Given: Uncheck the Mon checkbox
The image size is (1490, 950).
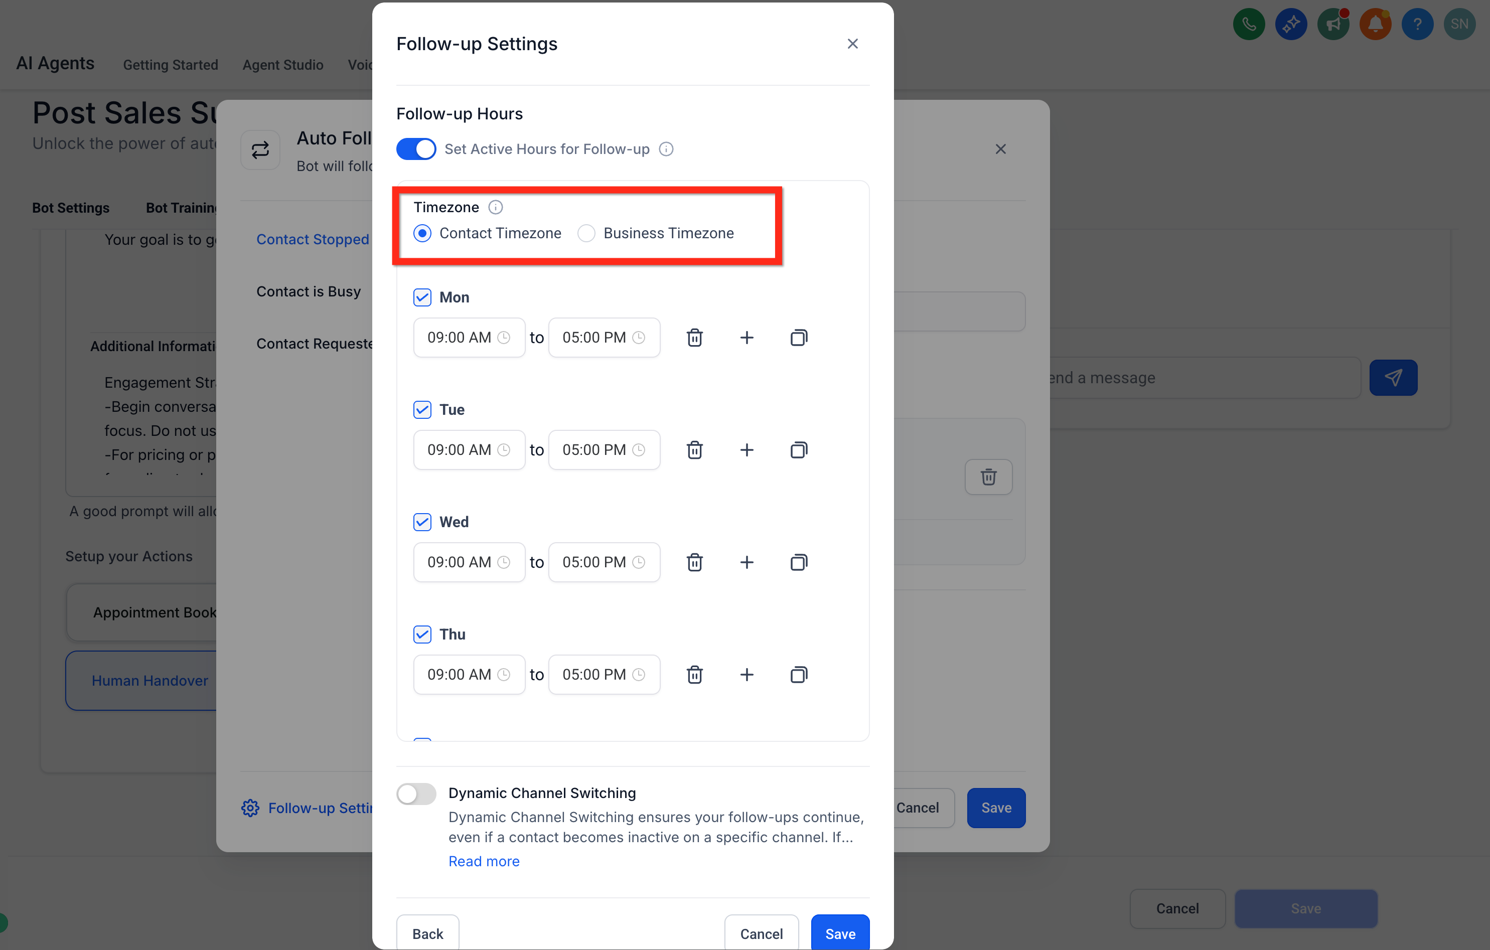Looking at the screenshot, I should [x=422, y=297].
